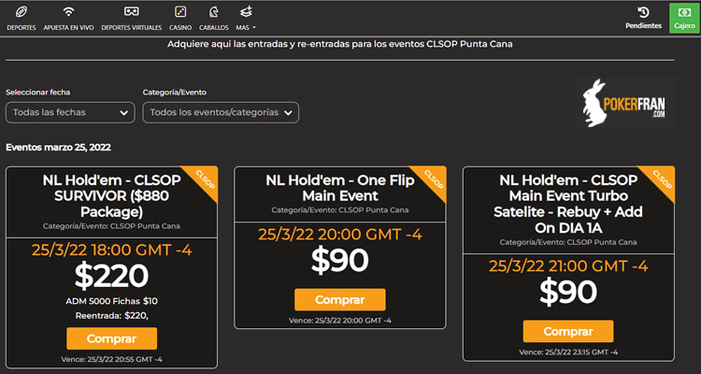Select the Deportes Virtuales menu label
The width and height of the screenshot is (701, 374).
click(x=132, y=28)
